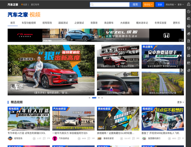This screenshot has height=147, width=191.
Task: Click the search magnifier icon
Action: pos(92,4)
